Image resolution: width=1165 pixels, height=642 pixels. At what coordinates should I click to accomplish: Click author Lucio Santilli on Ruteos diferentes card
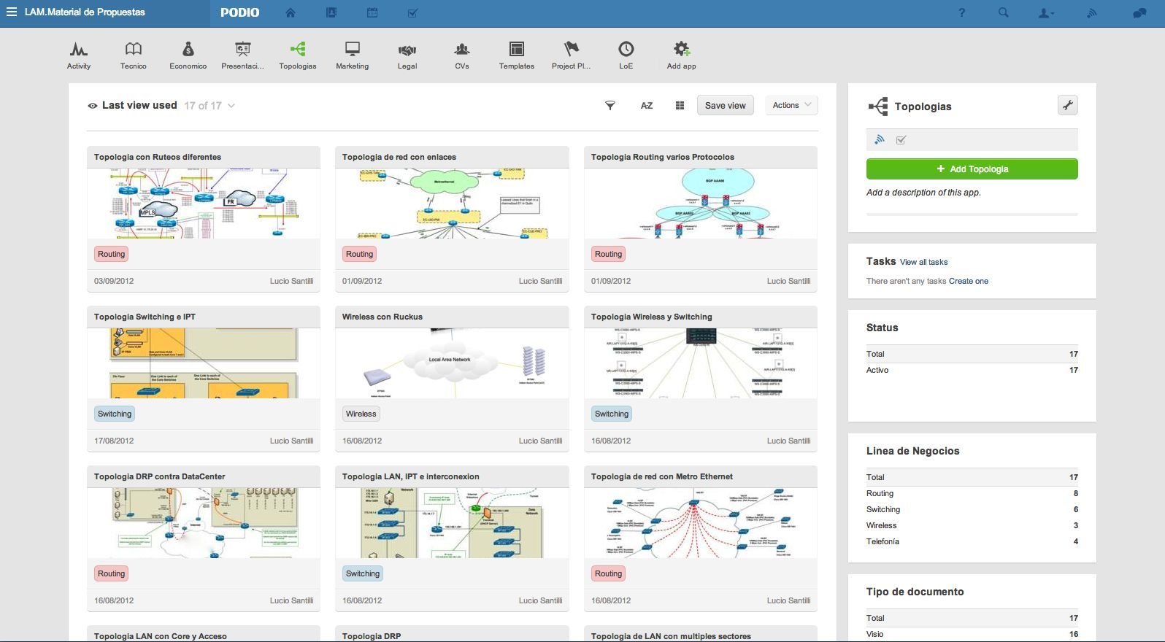pyautogui.click(x=291, y=281)
